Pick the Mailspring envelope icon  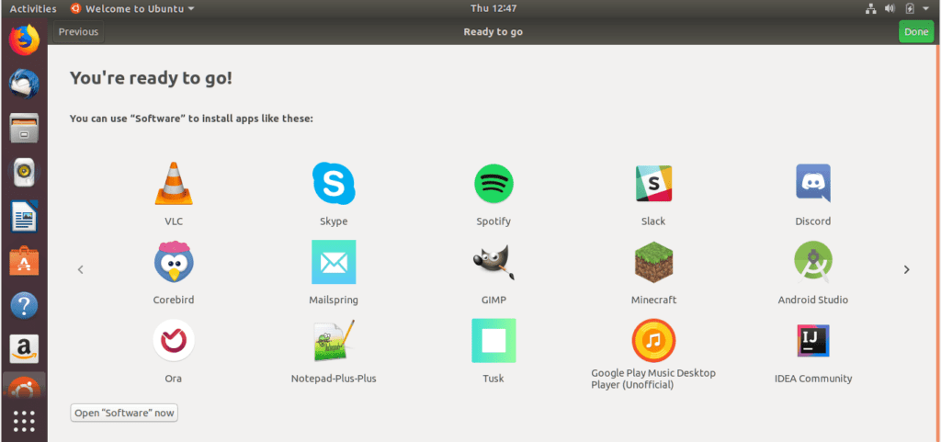tap(334, 263)
